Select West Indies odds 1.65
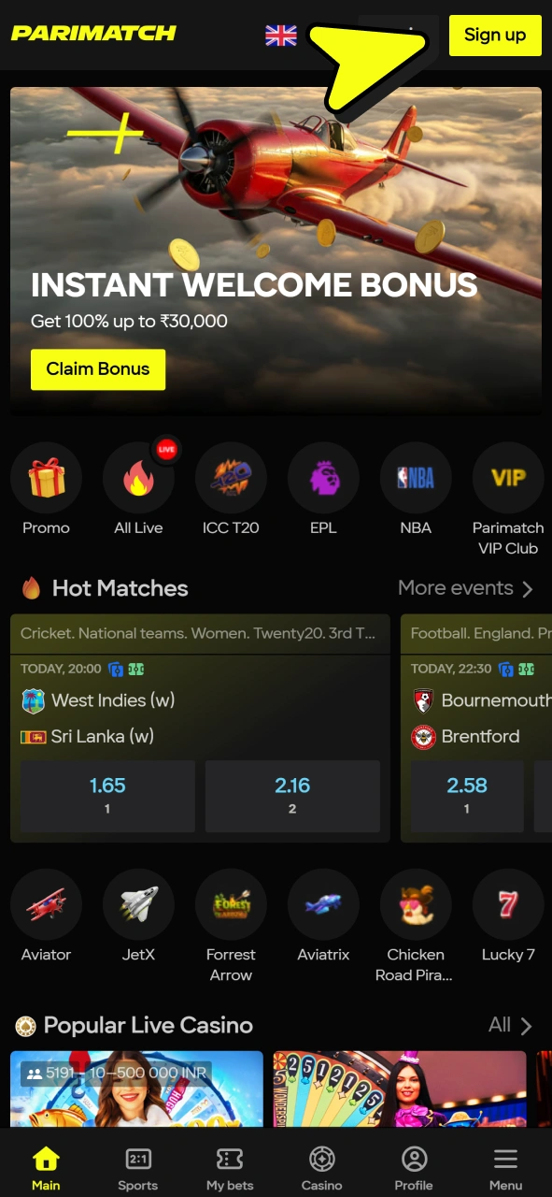Screen dimensions: 552x1197 [x=107, y=796]
